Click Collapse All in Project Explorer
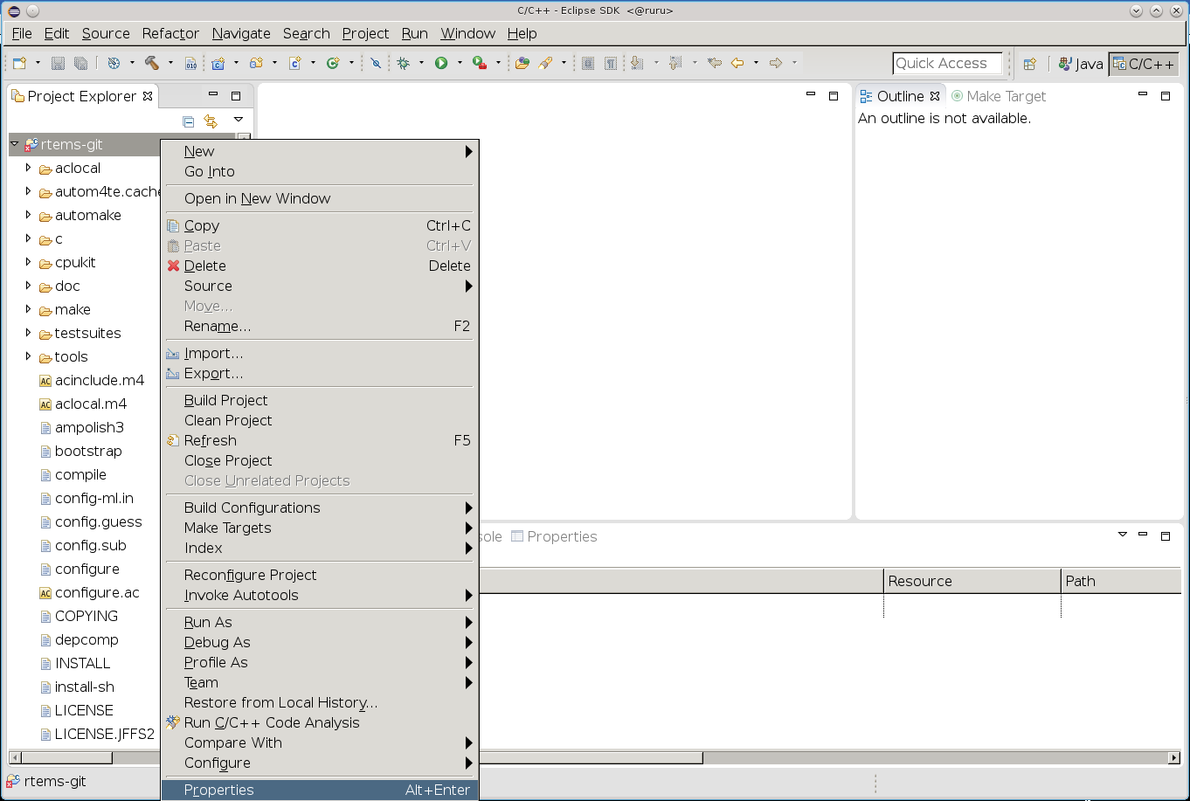The height and width of the screenshot is (801, 1190). pyautogui.click(x=188, y=121)
